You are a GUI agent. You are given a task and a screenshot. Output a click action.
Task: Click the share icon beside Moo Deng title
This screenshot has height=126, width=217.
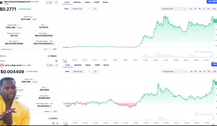click(56, 2)
